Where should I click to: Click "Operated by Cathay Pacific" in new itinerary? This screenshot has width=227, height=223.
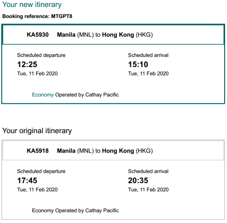pos(87,95)
